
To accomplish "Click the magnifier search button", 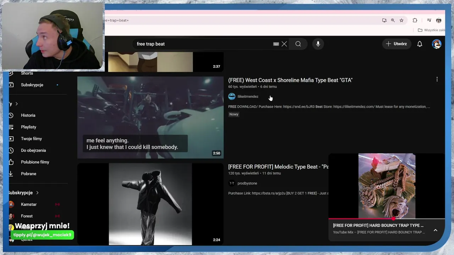I will point(298,44).
